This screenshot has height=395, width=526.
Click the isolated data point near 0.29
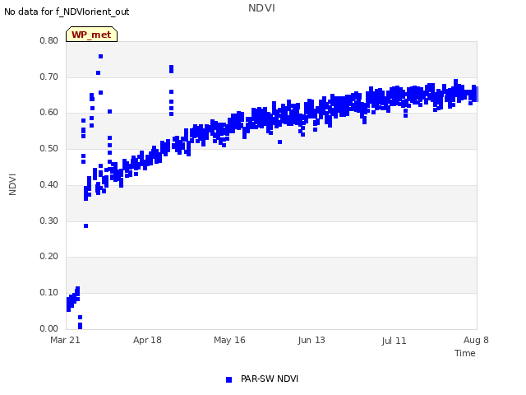(85, 226)
